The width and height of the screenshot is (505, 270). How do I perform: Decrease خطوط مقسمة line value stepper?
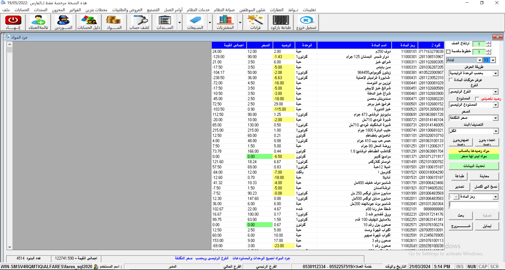tap(488, 53)
